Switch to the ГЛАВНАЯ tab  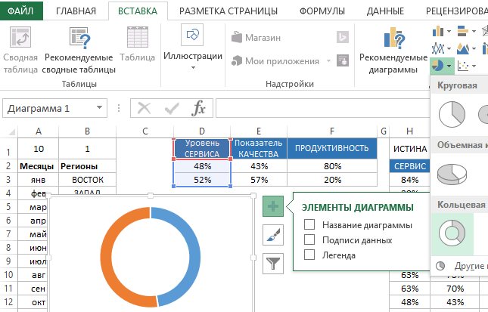pyautogui.click(x=76, y=11)
